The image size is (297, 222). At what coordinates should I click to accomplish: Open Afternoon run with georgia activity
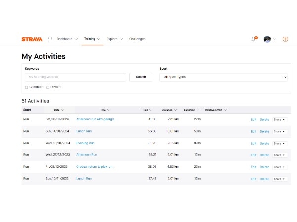tap(95, 119)
